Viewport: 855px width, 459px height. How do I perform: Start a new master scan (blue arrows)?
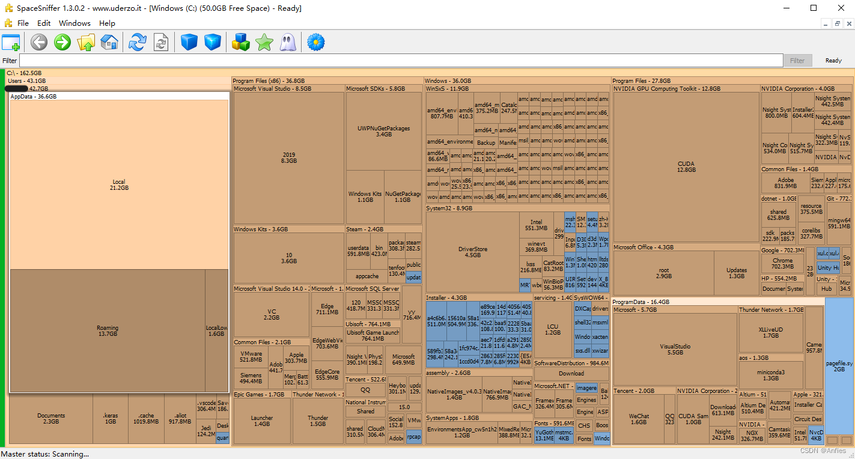pos(138,42)
